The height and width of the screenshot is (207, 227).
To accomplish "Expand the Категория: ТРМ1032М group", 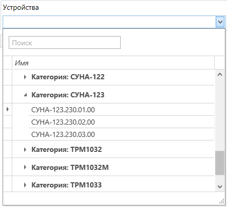I will pyautogui.click(x=25, y=167).
